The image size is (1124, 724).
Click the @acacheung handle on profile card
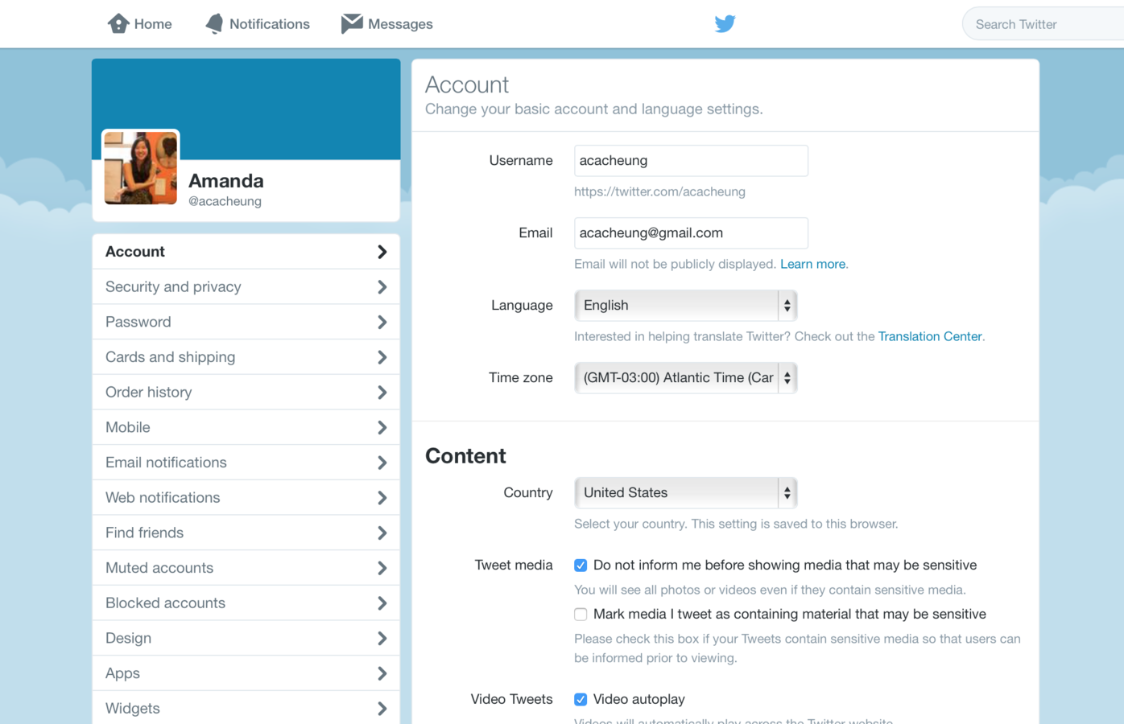coord(225,201)
